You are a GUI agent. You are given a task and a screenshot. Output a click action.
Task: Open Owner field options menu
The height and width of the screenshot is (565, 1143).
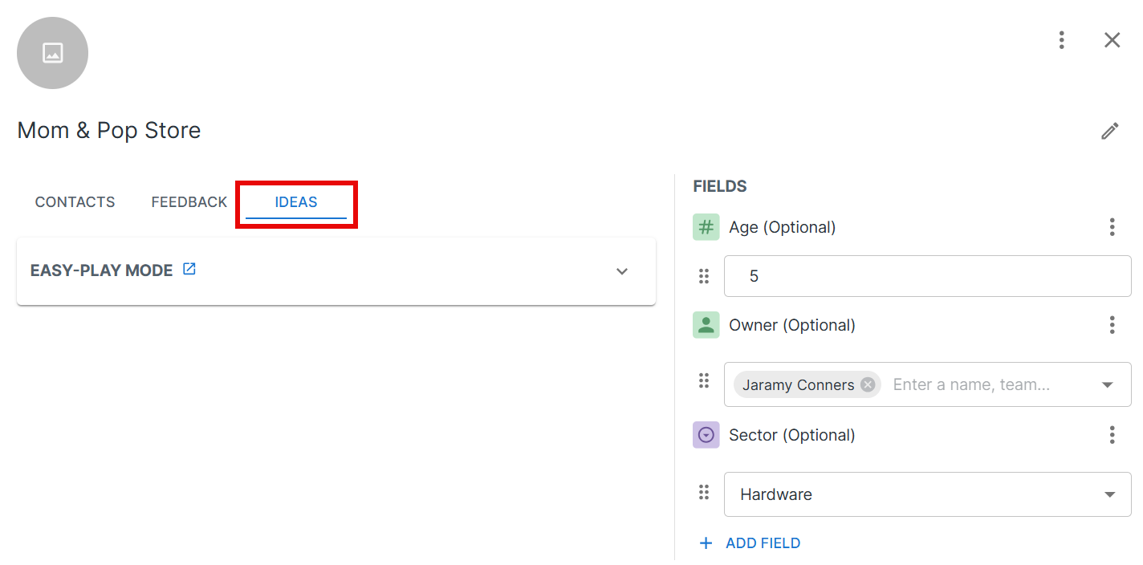(x=1112, y=325)
